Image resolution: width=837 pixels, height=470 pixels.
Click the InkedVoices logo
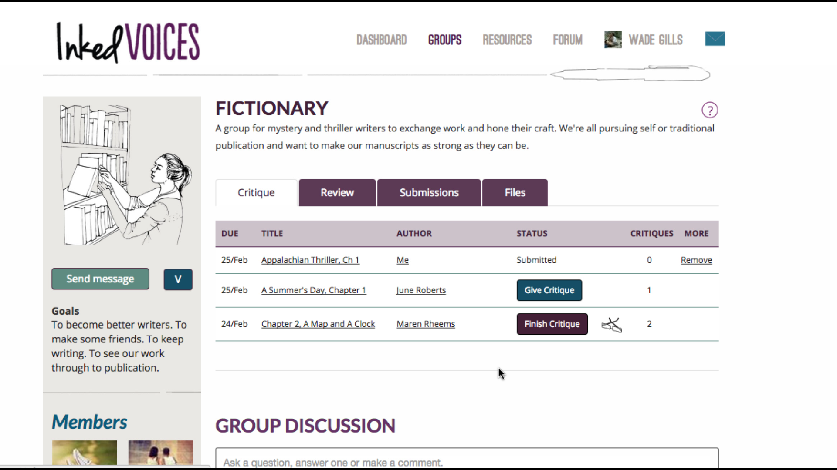(x=128, y=42)
